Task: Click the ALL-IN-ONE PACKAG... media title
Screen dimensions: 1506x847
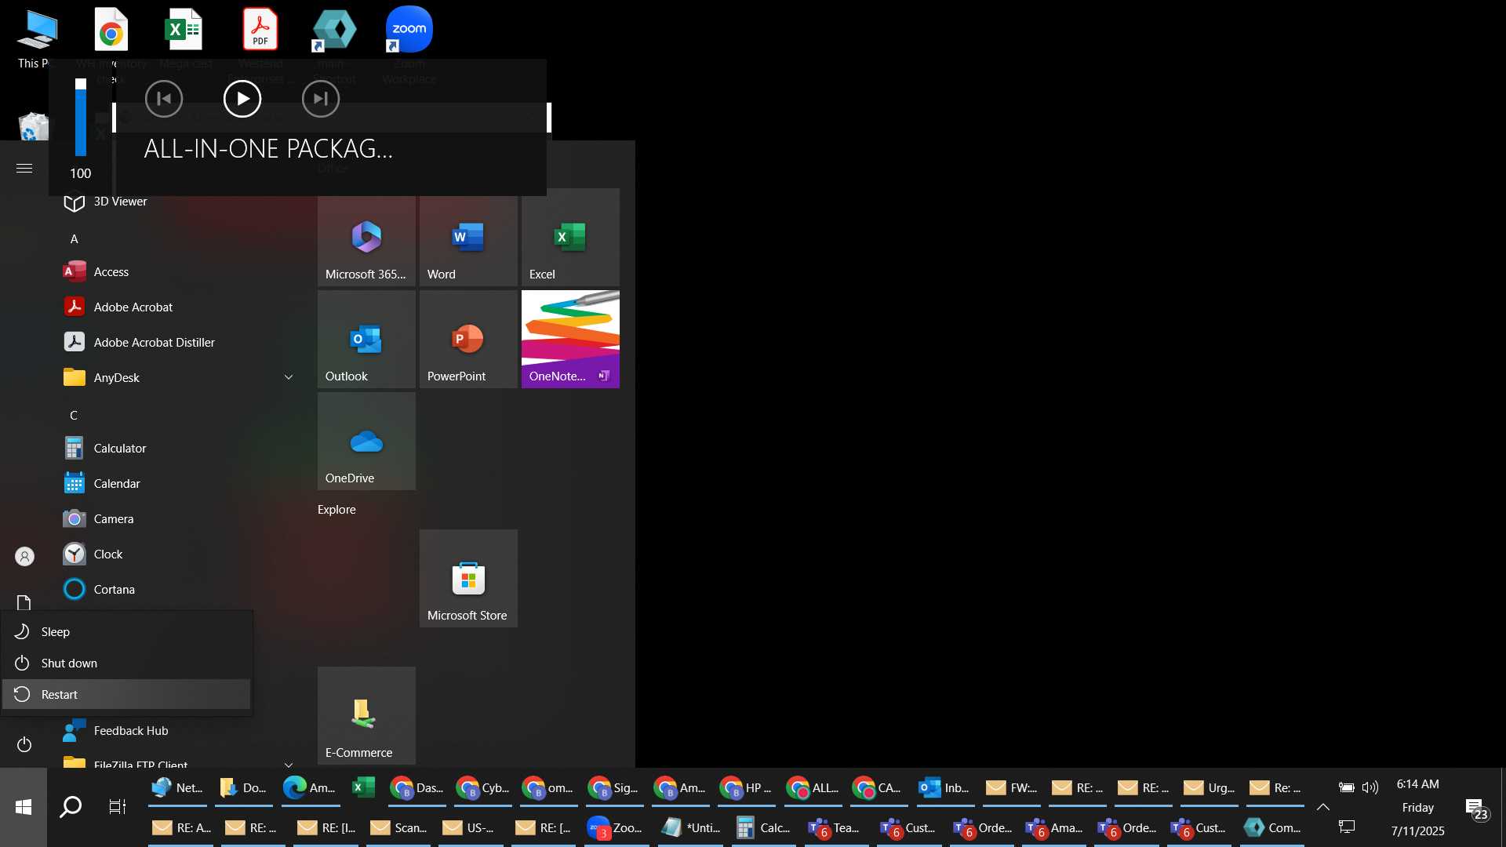Action: coord(268,149)
